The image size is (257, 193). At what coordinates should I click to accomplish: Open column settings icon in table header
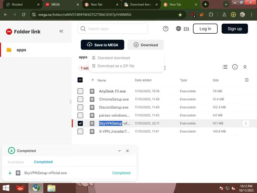pos(246,80)
